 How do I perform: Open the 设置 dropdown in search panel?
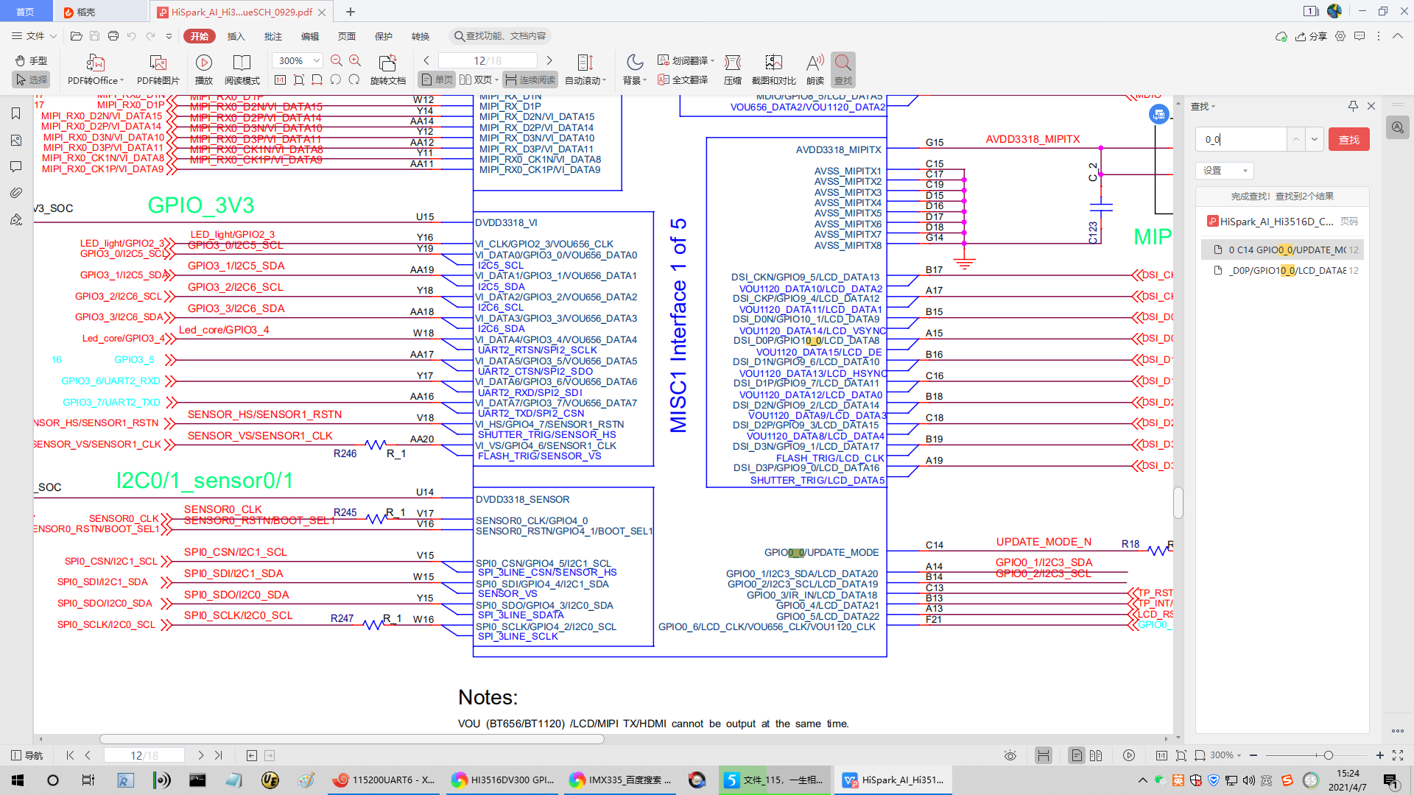[x=1224, y=170]
